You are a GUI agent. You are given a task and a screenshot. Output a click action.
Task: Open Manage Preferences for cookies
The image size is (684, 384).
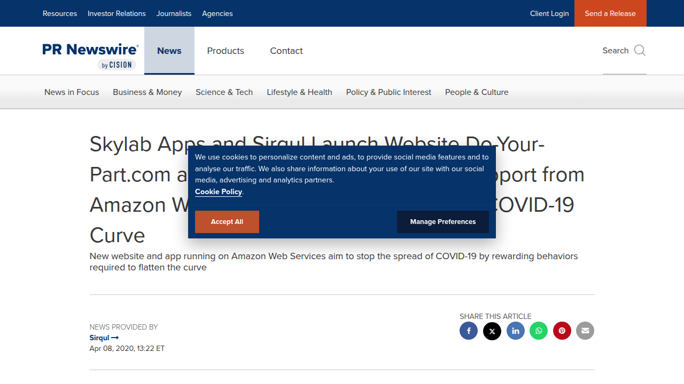pyautogui.click(x=443, y=222)
